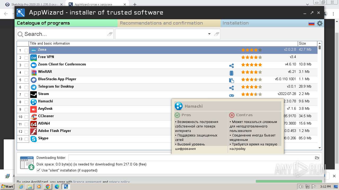This screenshot has height=190, width=339.
Task: Open new browser tab plus button
Action: click(x=135, y=4)
